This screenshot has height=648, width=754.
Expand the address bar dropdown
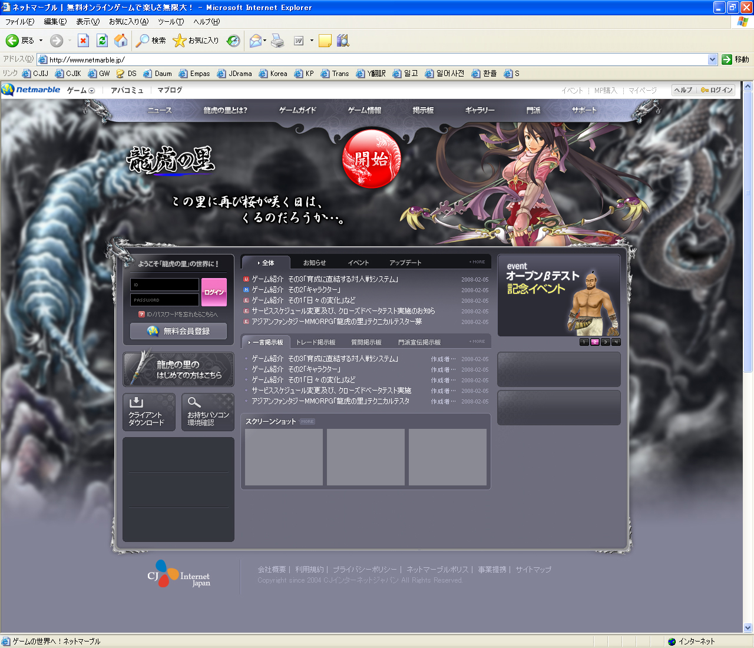pos(712,59)
